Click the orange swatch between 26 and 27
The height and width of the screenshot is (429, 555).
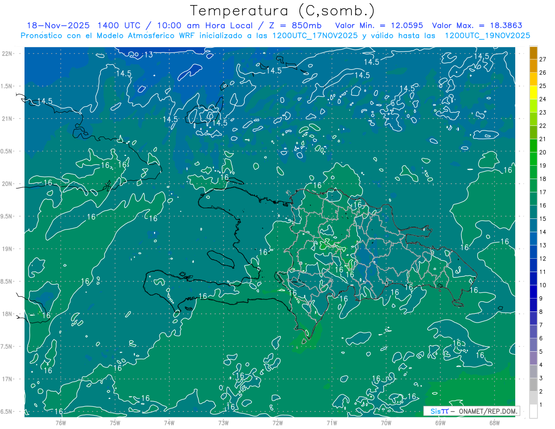(533, 66)
